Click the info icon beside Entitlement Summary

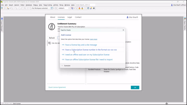coord(52,27)
